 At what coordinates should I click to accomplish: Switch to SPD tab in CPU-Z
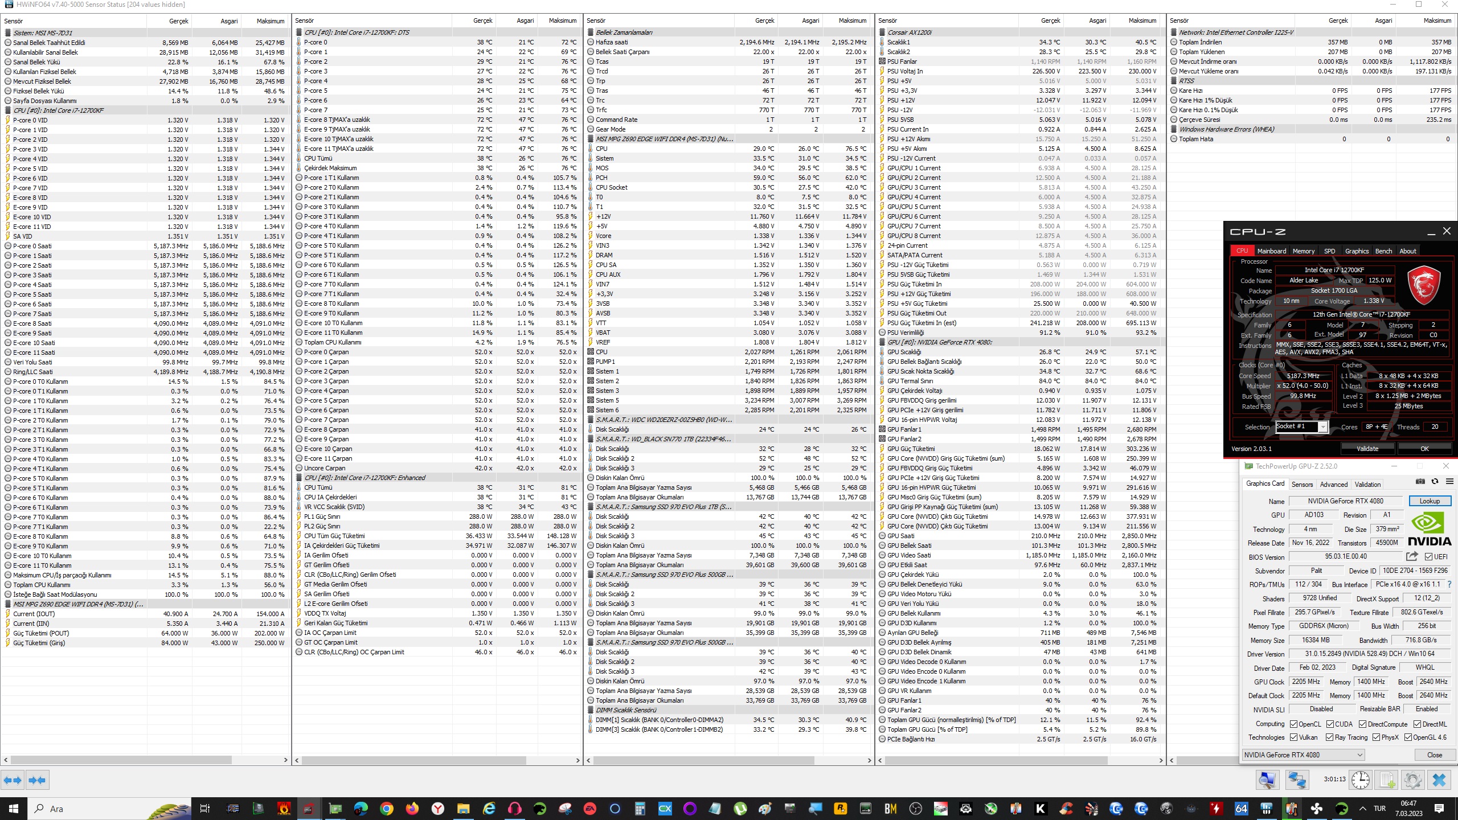point(1330,251)
